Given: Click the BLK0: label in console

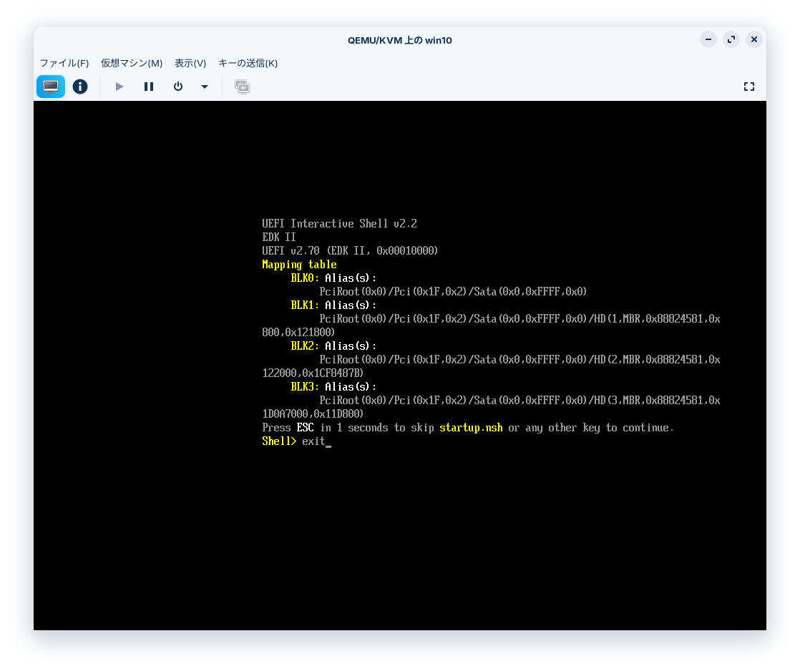Looking at the screenshot, I should (x=305, y=278).
